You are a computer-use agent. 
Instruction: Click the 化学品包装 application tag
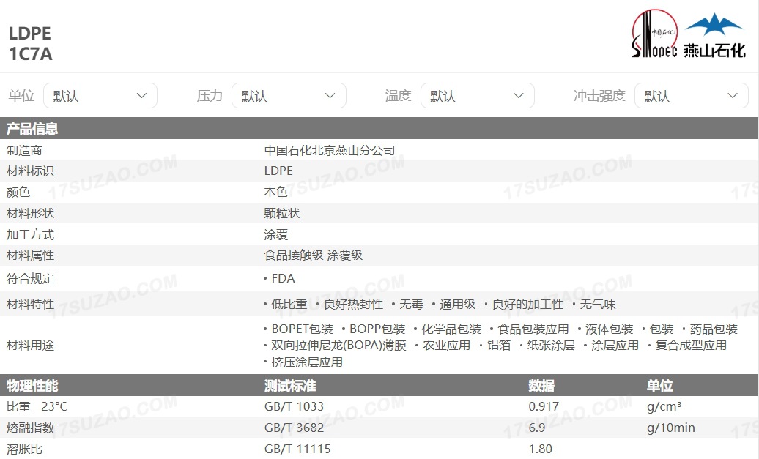point(451,329)
